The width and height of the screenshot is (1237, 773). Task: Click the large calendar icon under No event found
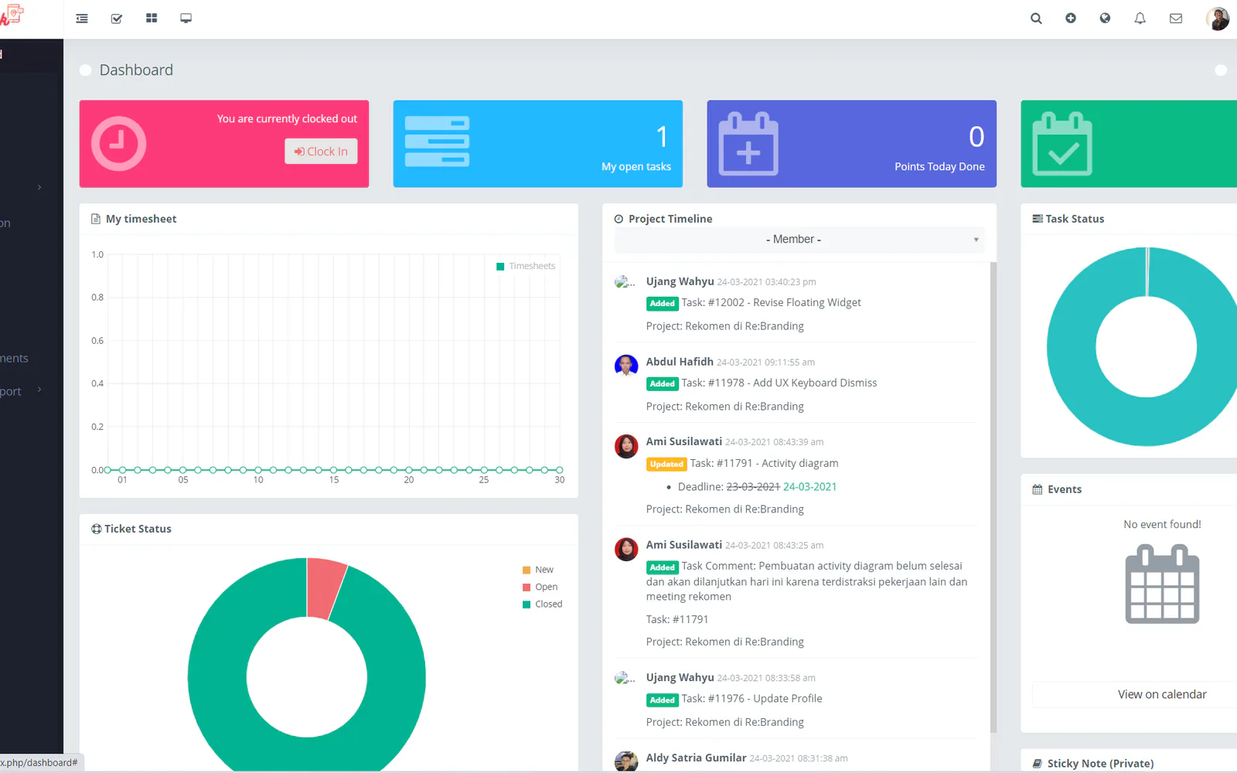pos(1162,584)
